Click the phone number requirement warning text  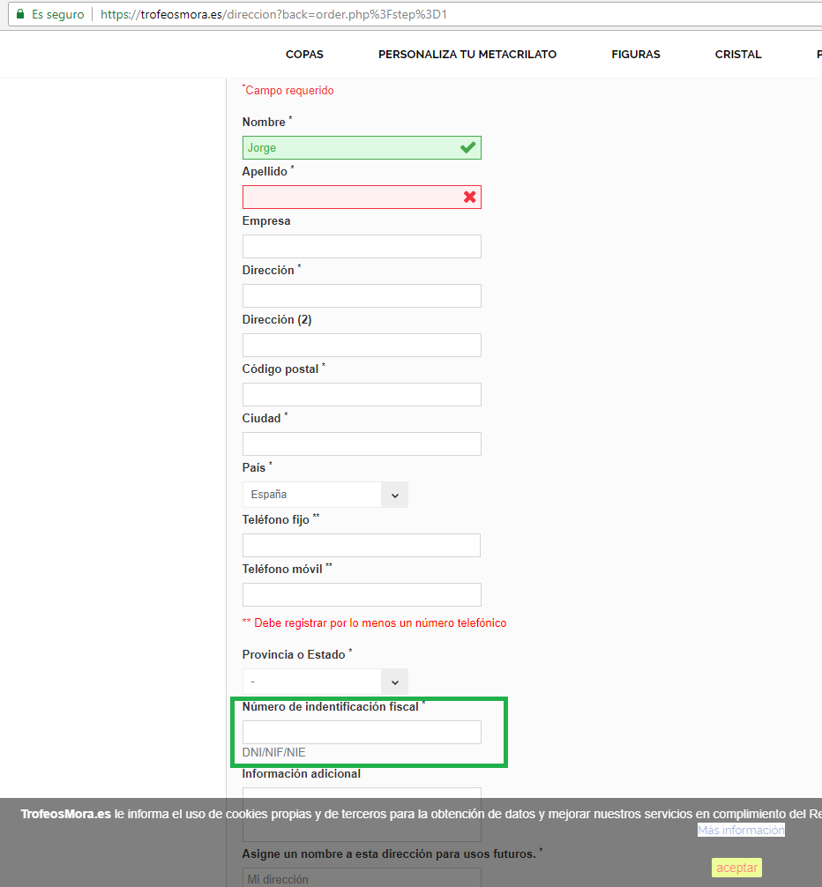coord(375,622)
